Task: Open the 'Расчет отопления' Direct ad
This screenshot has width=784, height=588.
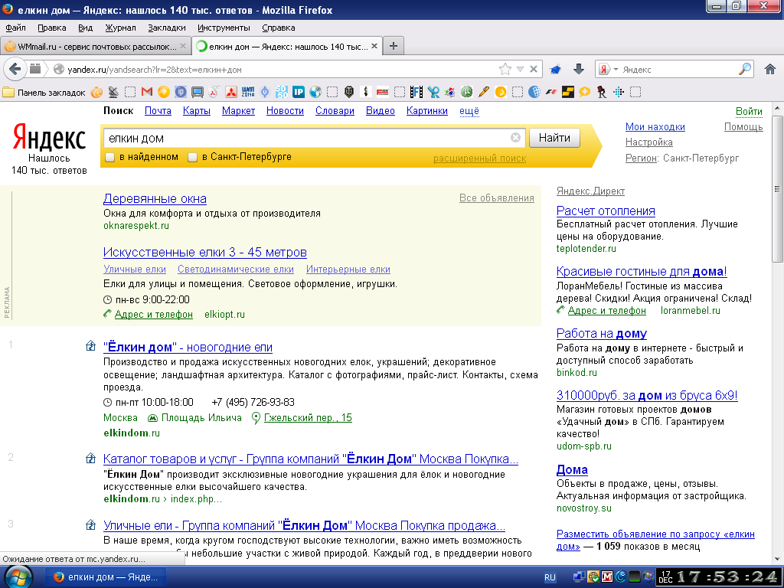Action: tap(606, 211)
